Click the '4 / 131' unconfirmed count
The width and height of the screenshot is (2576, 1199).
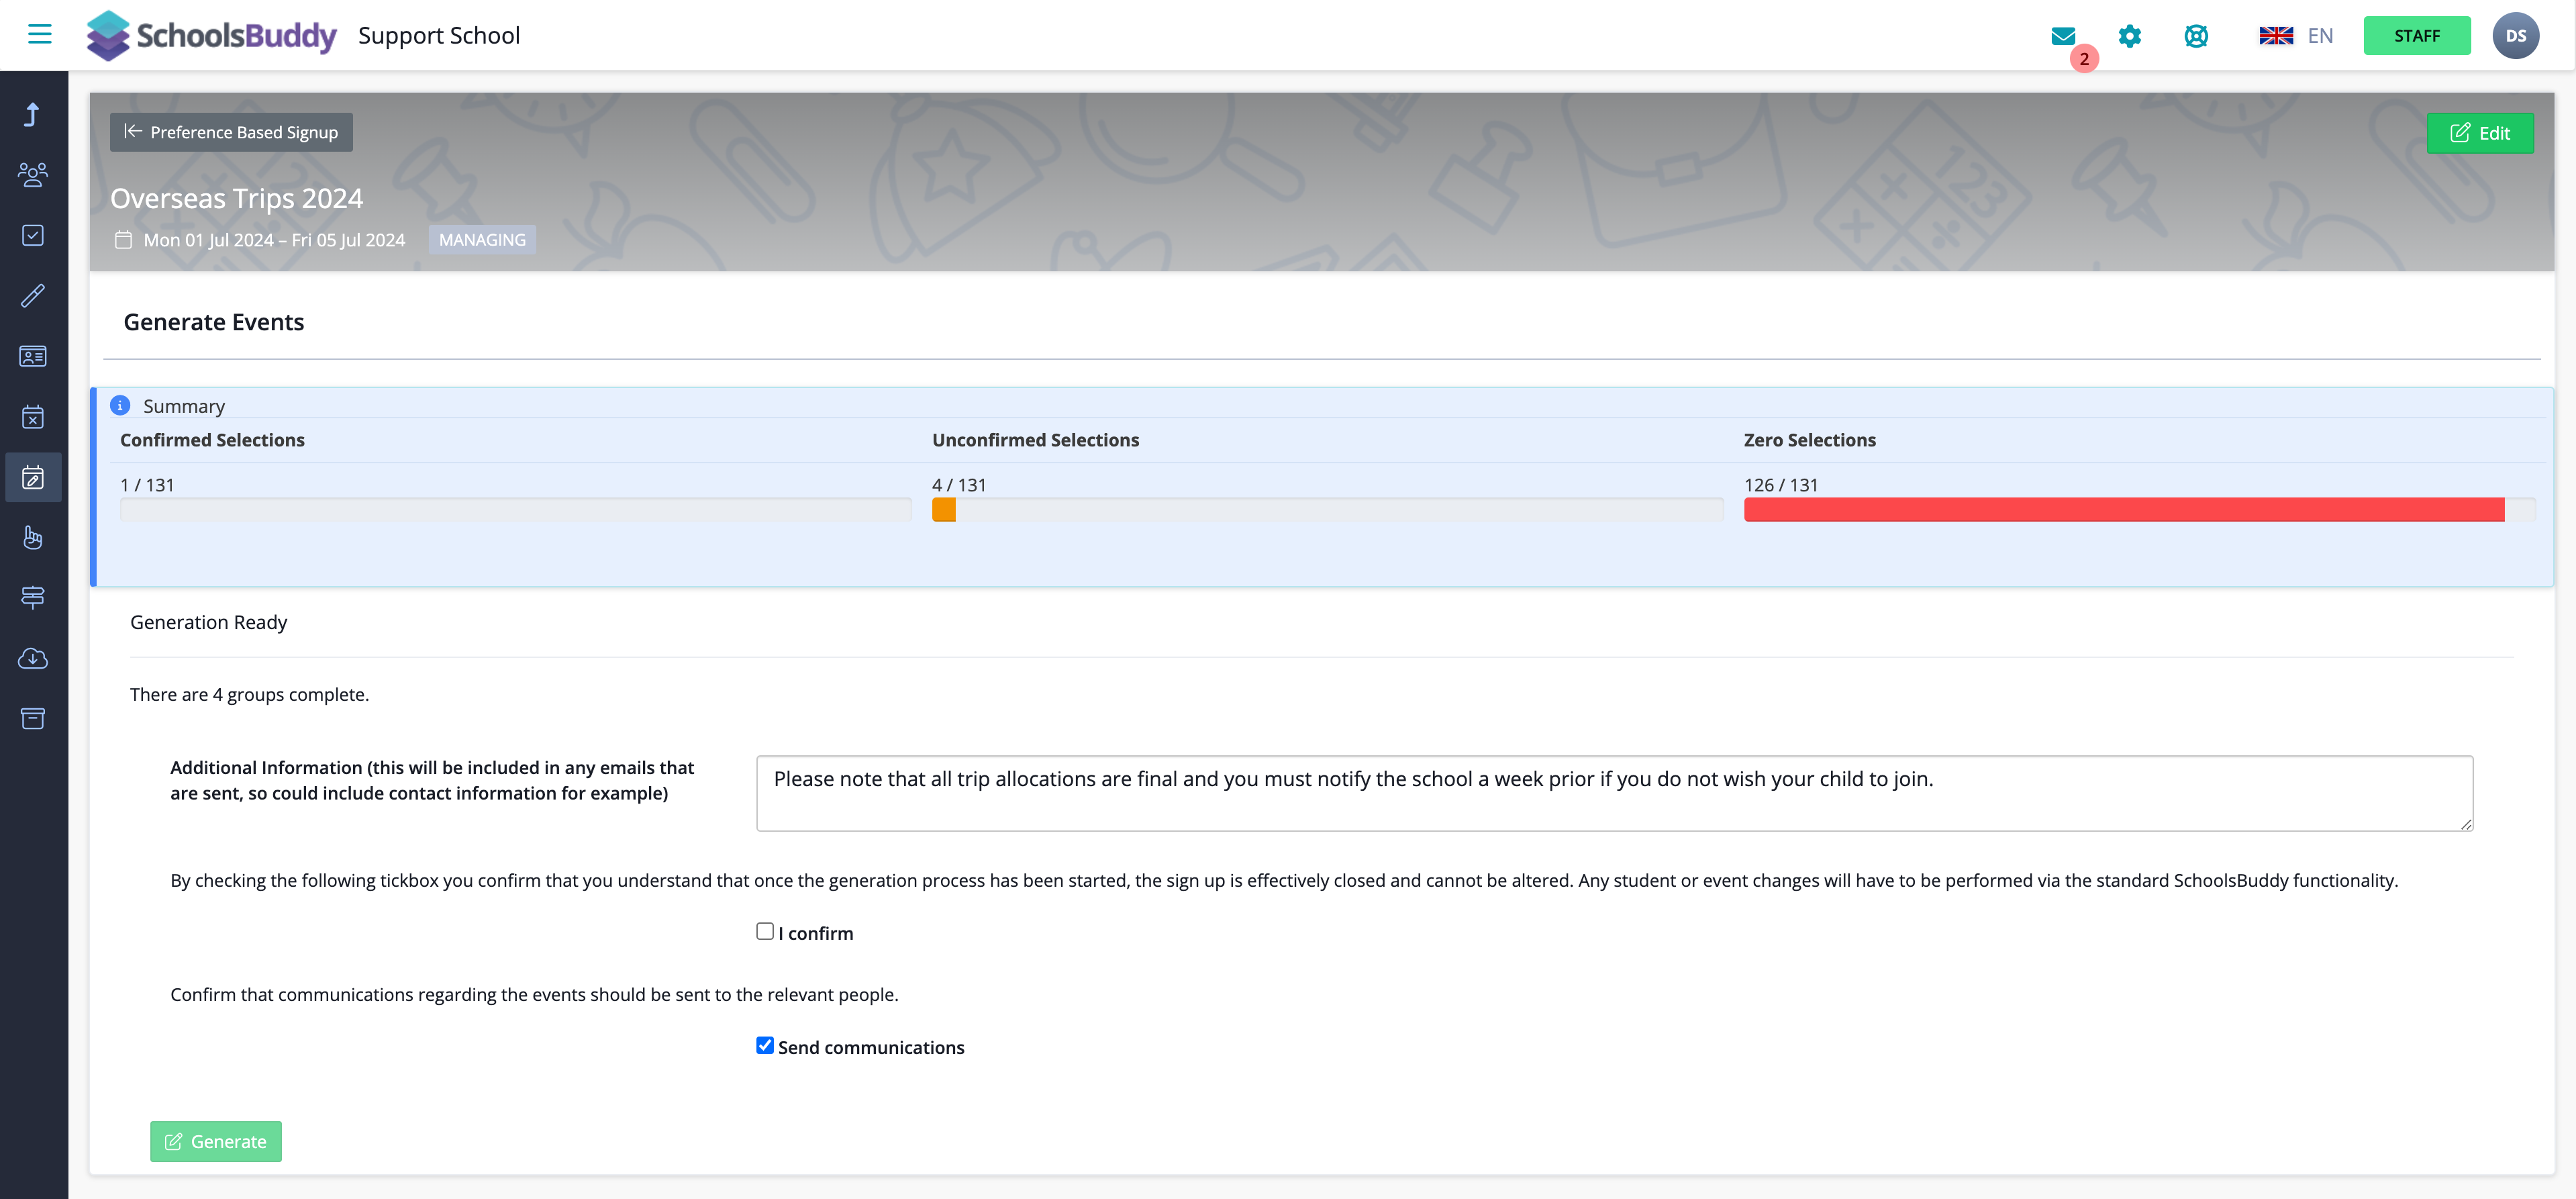(x=959, y=485)
